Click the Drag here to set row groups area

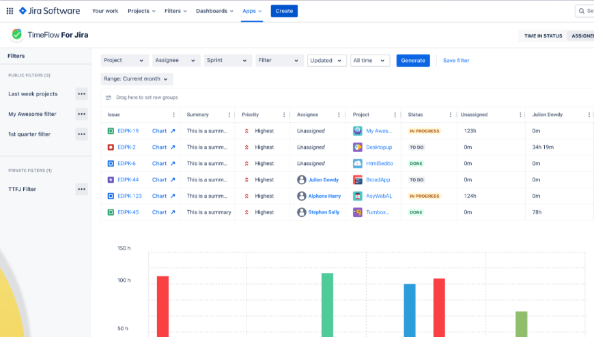[x=147, y=98]
